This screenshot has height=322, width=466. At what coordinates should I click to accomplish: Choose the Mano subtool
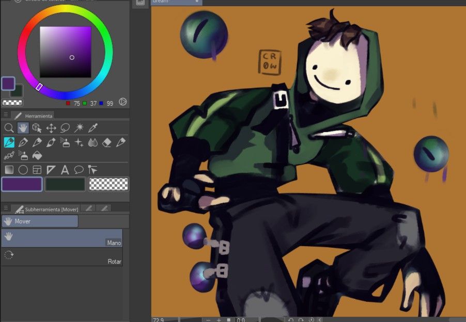(x=62, y=238)
